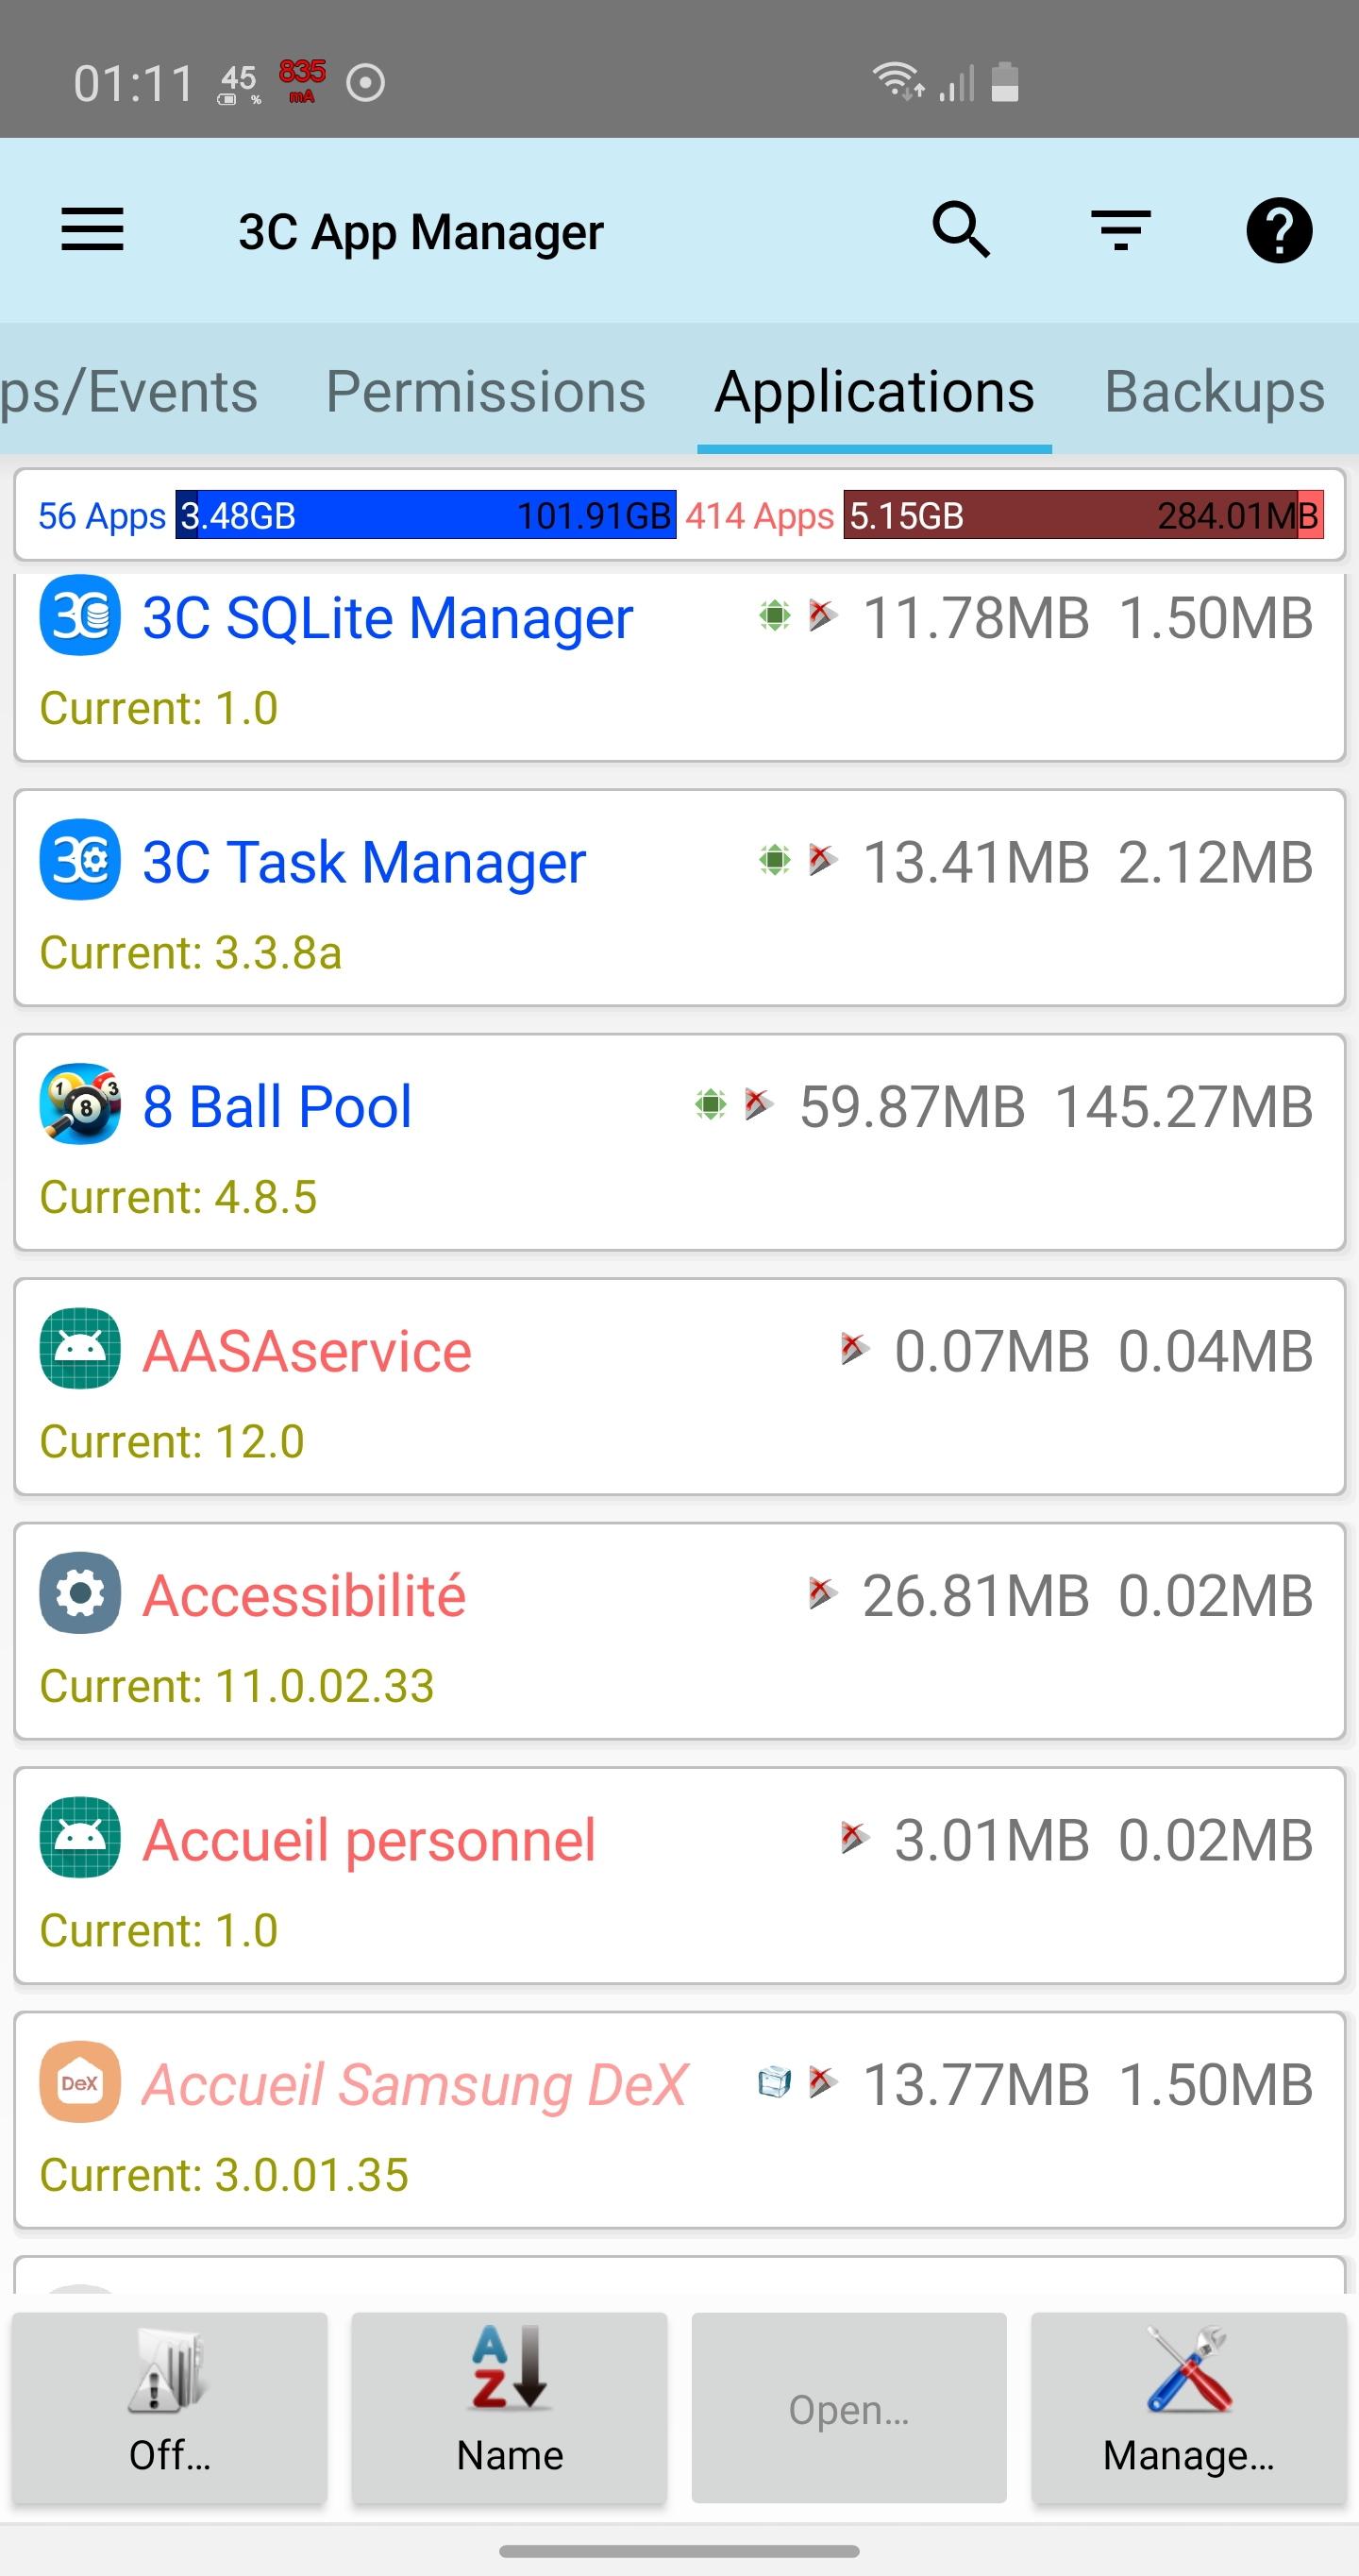Select the Accueil personnel list entry

tap(680, 1876)
